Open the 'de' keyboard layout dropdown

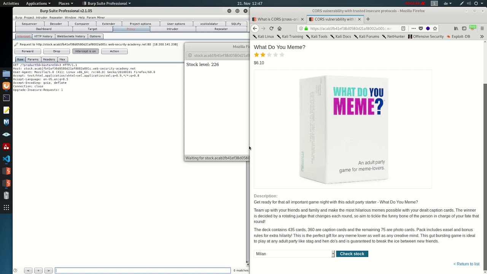click(448, 3)
